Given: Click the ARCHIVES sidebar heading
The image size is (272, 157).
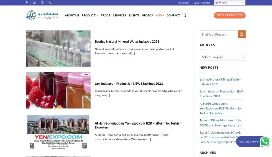Looking at the screenshot, I should (208, 153).
